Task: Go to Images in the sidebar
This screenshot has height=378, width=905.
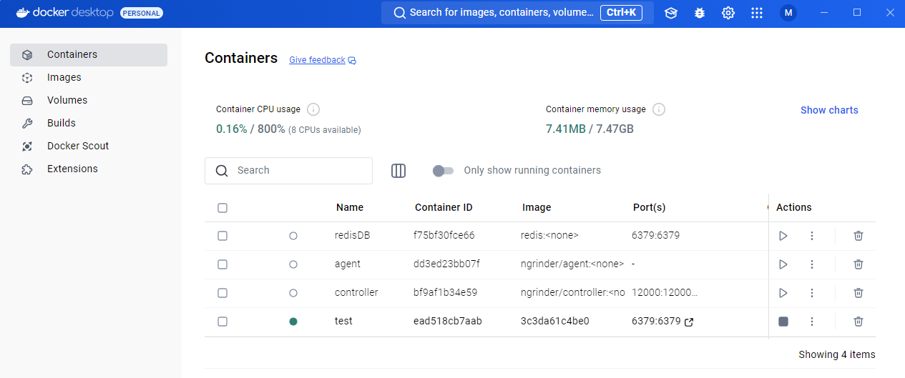Action: pos(89,78)
